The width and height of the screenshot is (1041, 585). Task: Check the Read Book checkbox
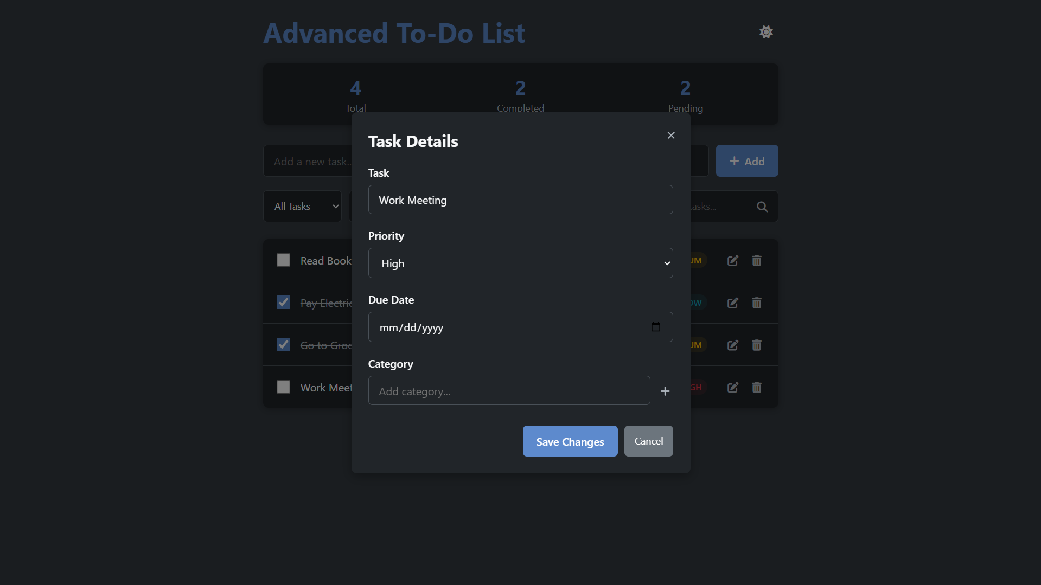point(283,260)
